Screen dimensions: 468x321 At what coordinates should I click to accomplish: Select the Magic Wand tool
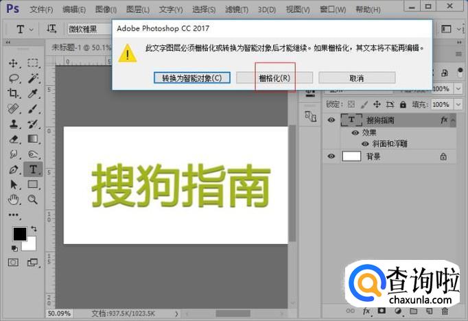pyautogui.click(x=32, y=78)
